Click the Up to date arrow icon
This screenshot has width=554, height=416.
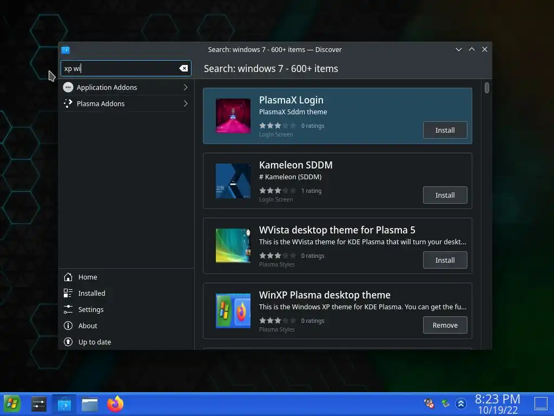[68, 342]
